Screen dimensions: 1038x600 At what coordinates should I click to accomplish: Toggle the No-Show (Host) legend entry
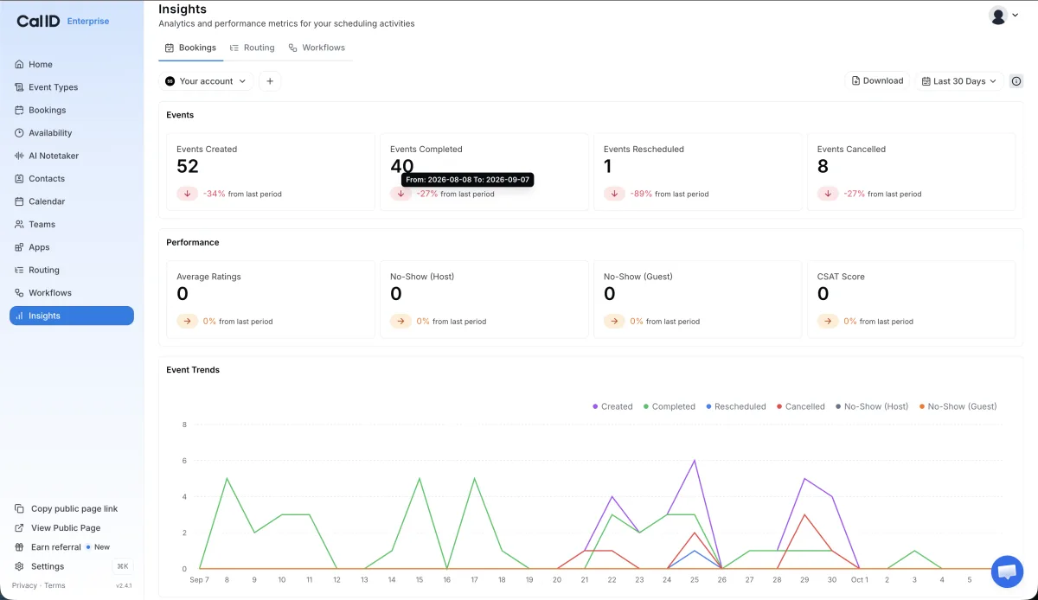872,406
